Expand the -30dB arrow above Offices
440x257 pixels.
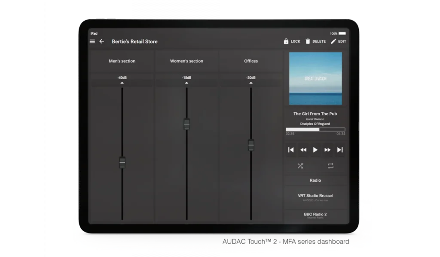251,82
